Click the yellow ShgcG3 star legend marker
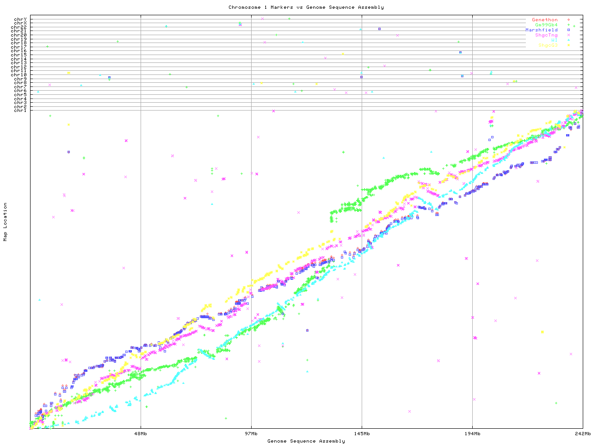The height and width of the screenshot is (444, 592). point(568,45)
